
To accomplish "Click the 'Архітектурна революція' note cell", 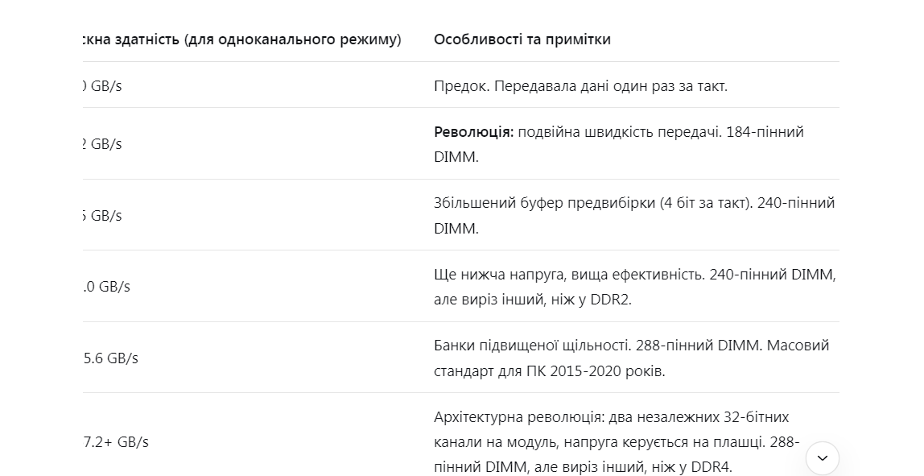I will click(x=617, y=442).
